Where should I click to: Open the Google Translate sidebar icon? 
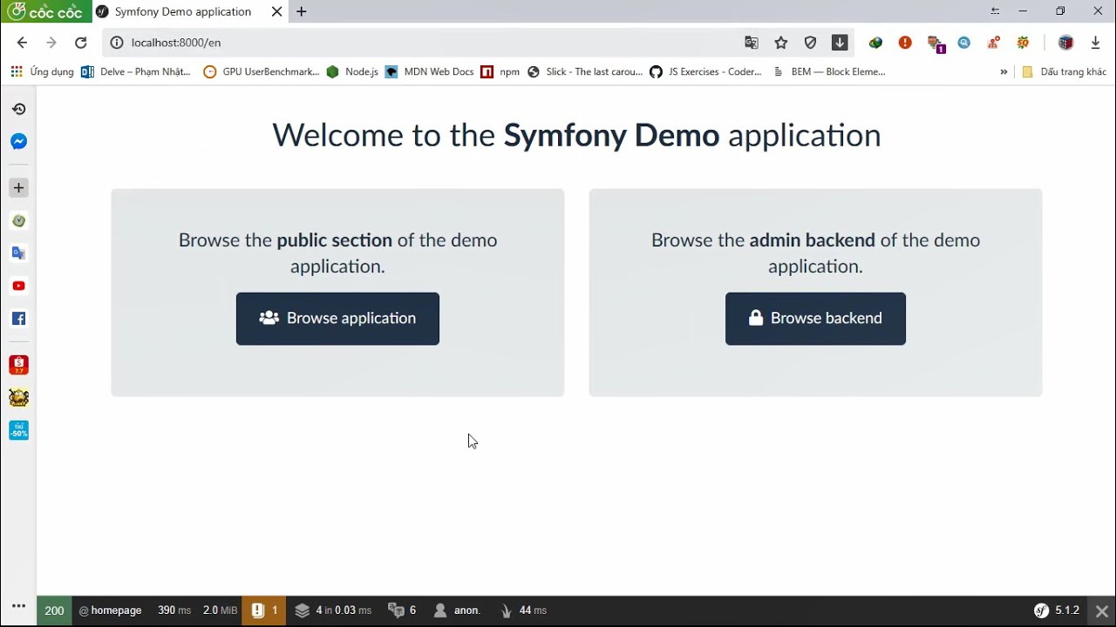click(18, 253)
